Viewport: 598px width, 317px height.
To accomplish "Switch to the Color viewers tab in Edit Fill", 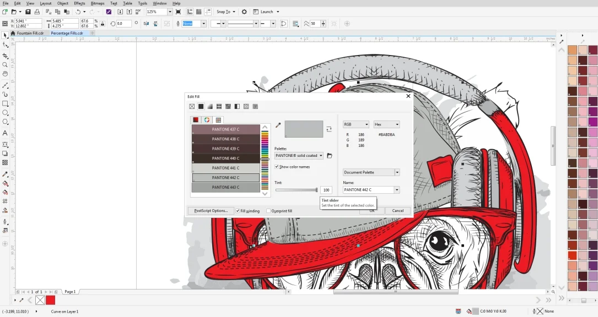I will (207, 119).
